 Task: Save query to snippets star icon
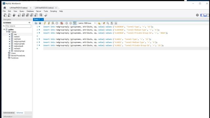(x=99, y=23)
